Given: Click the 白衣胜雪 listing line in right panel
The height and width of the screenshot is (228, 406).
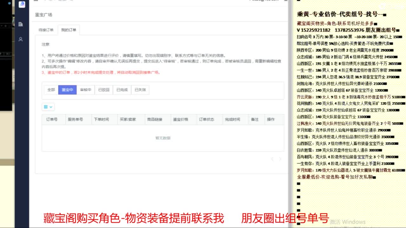Looking at the screenshot, I should pyautogui.click(x=340, y=150).
